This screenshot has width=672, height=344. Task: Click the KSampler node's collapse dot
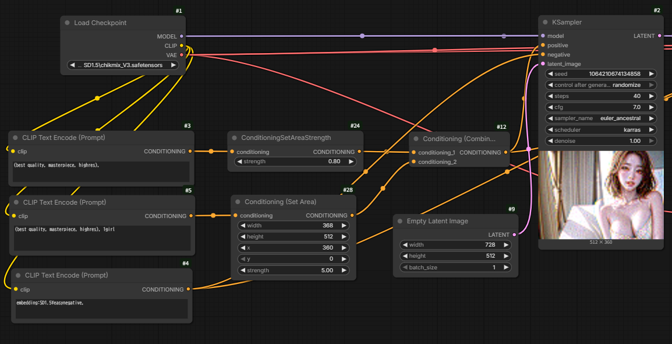pyautogui.click(x=546, y=22)
